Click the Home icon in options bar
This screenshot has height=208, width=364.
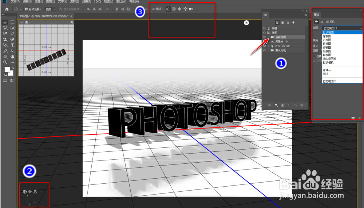coord(7,9)
